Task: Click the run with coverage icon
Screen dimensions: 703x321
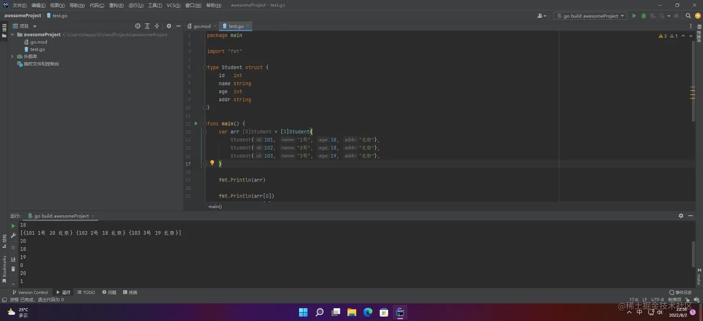Action: pos(653,16)
